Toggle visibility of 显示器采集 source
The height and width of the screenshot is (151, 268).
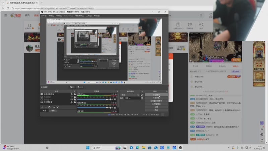(71, 102)
